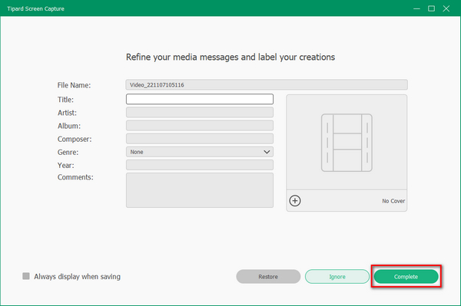Click the add cover plus icon
The height and width of the screenshot is (306, 461).
click(295, 201)
